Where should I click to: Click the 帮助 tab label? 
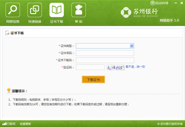[x=78, y=22]
